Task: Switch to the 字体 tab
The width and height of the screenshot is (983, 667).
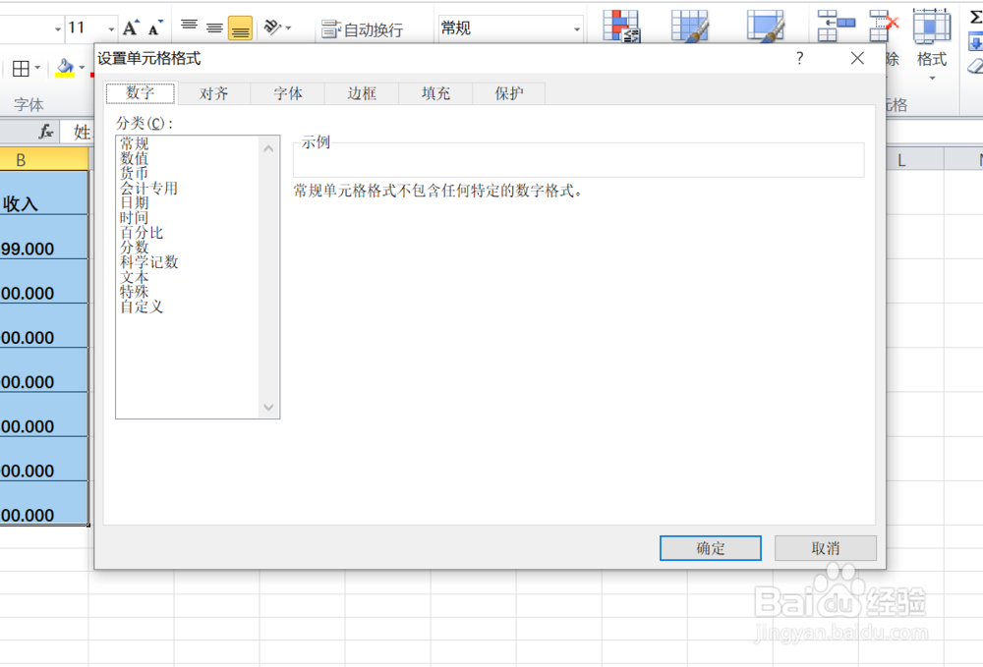Action: click(288, 93)
